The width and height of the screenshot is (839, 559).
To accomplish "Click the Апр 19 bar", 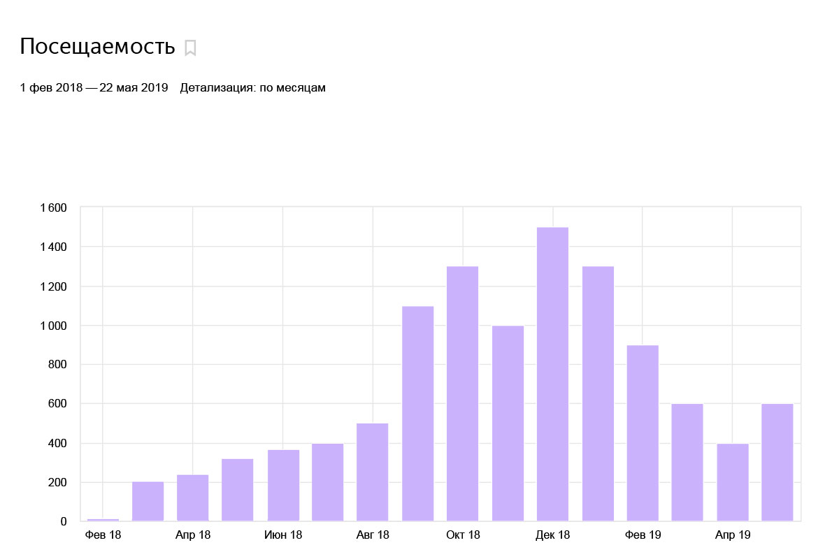I will click(x=732, y=482).
